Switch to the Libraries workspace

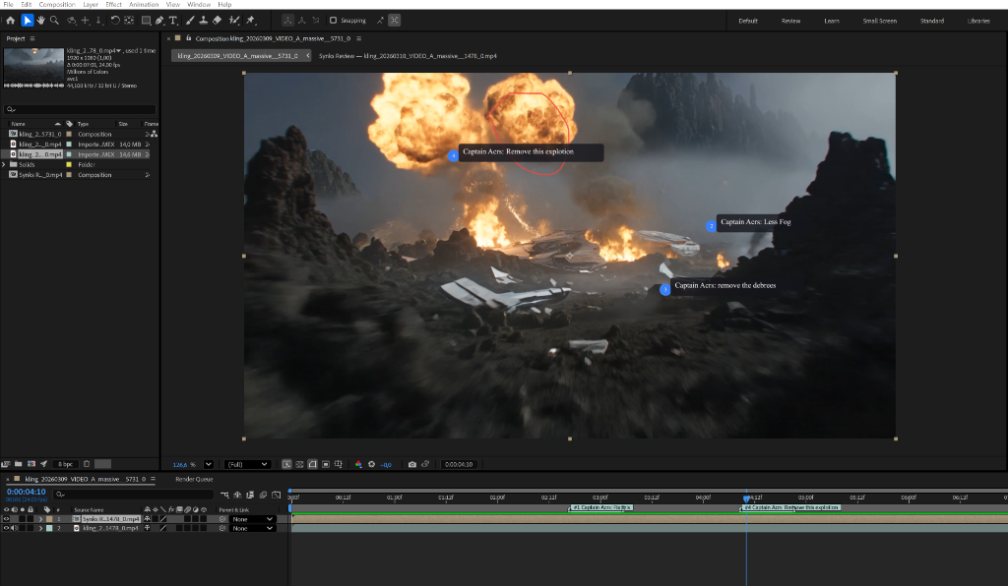tap(978, 21)
